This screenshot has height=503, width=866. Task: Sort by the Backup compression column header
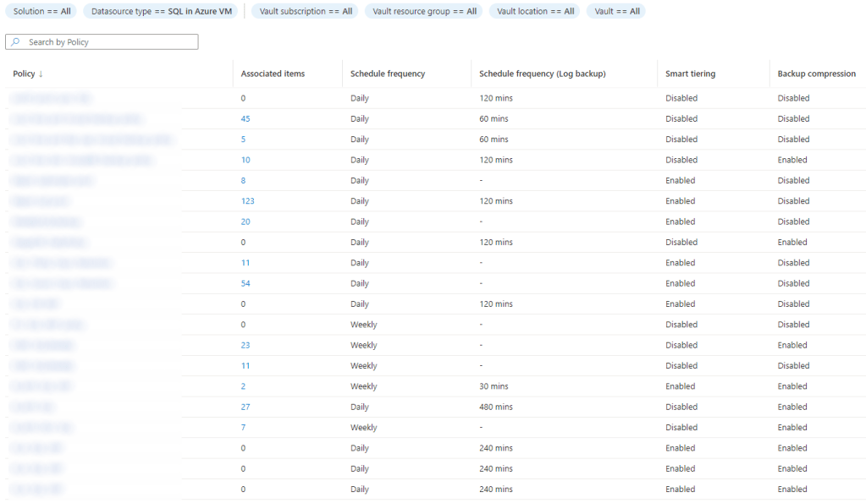816,74
